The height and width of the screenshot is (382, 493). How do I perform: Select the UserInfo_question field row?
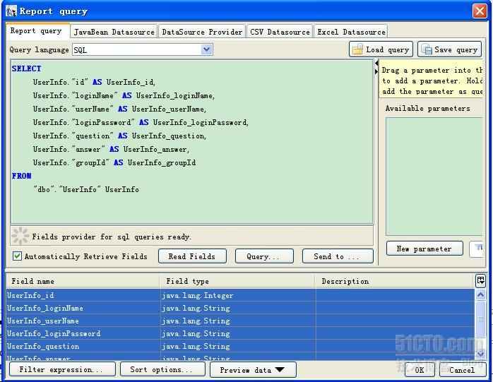point(240,346)
